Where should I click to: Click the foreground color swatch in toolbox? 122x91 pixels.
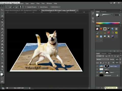2,74
